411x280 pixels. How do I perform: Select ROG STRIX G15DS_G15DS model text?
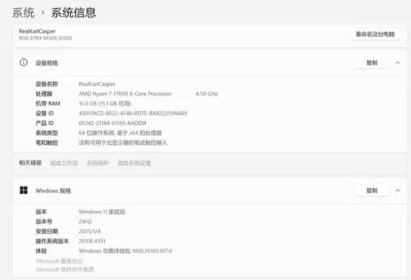coord(46,38)
